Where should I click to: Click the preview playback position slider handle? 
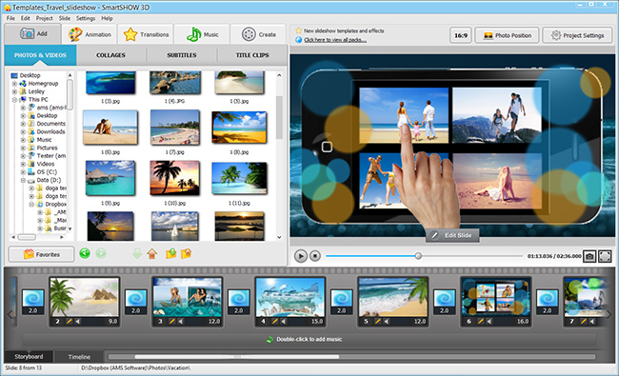418,256
